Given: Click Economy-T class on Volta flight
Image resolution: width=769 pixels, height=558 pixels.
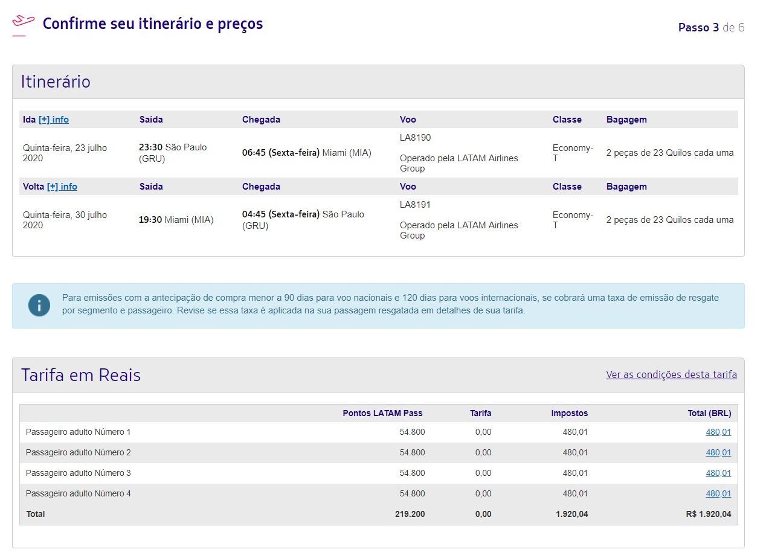Looking at the screenshot, I should pos(573,220).
